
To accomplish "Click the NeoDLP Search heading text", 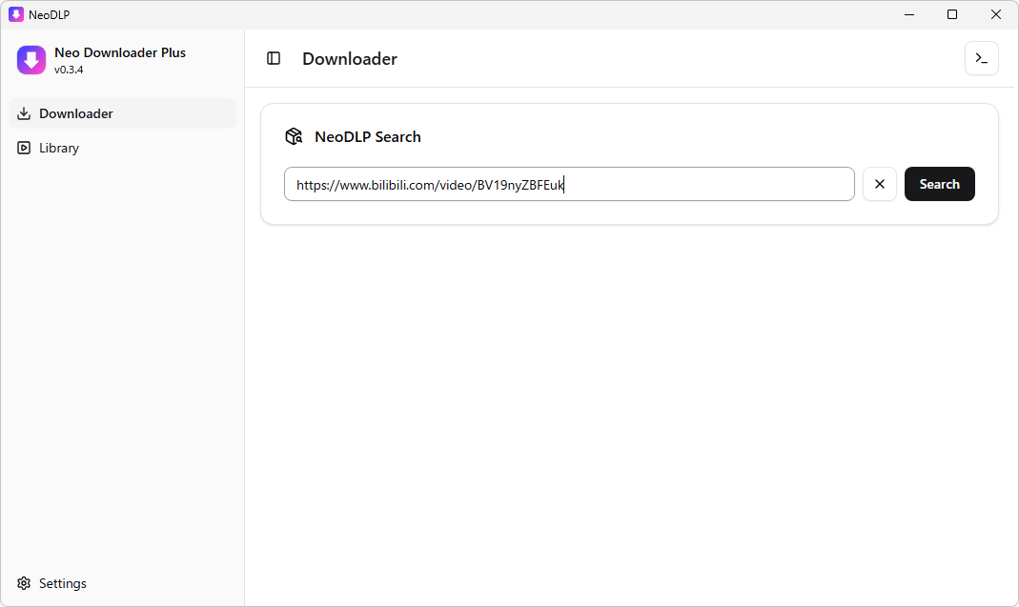I will coord(368,137).
